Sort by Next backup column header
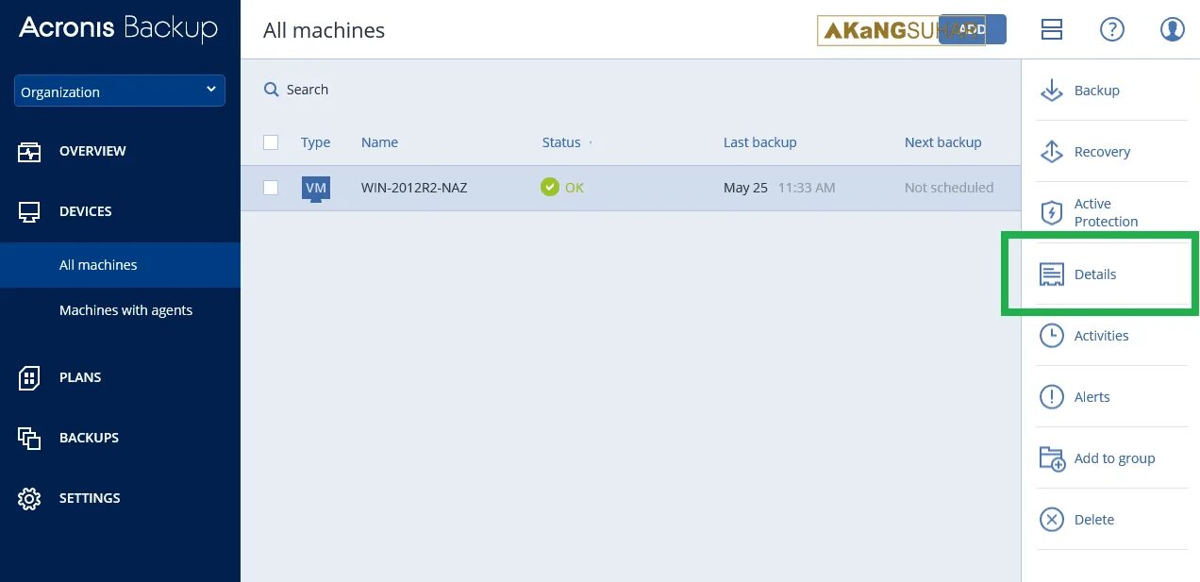This screenshot has height=582, width=1200. pyautogui.click(x=942, y=142)
